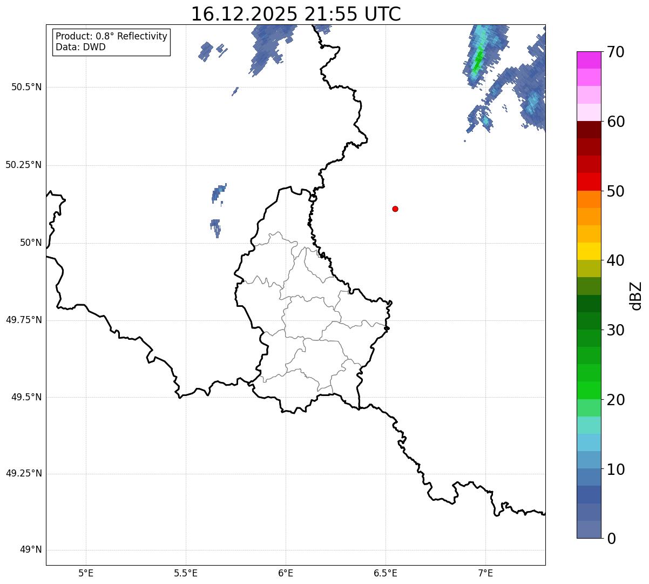
Task: Click 'Product: 0.8° Reflectivity' label
Action: 112,36
